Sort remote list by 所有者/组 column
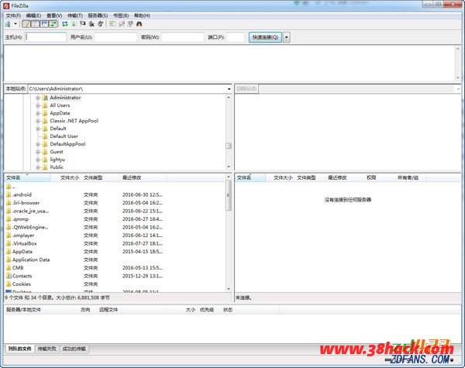This screenshot has width=465, height=368. tap(411, 177)
